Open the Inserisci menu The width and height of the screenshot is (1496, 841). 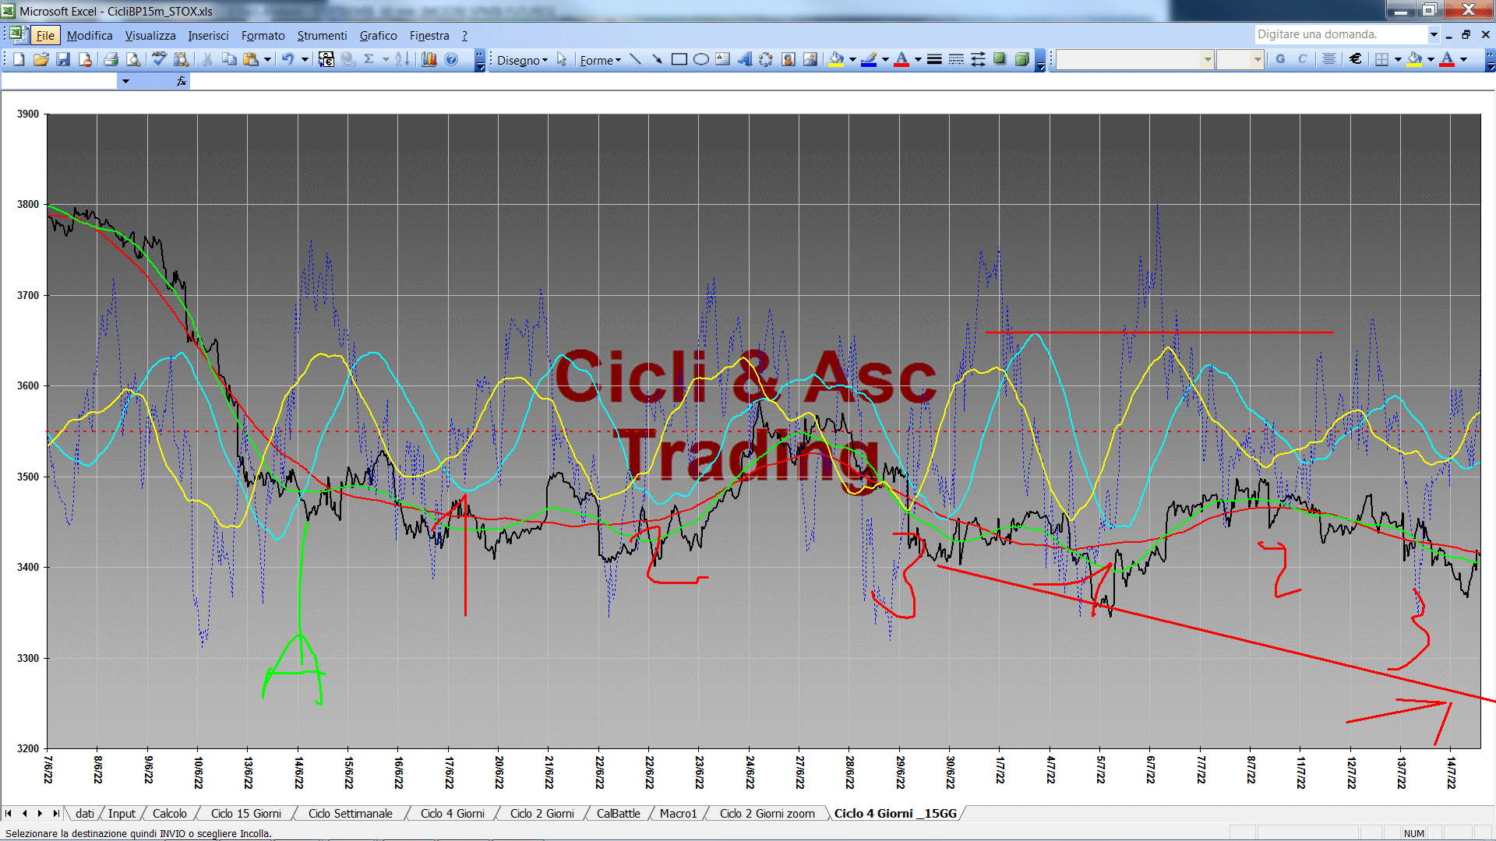[x=208, y=36]
